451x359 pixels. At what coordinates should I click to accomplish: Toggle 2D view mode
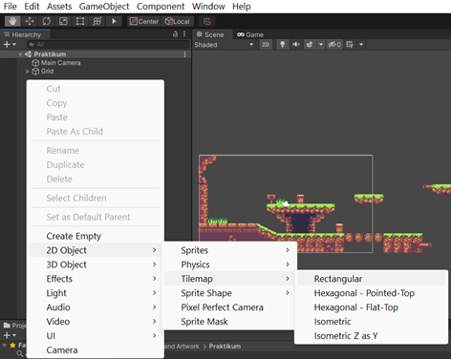[266, 45]
